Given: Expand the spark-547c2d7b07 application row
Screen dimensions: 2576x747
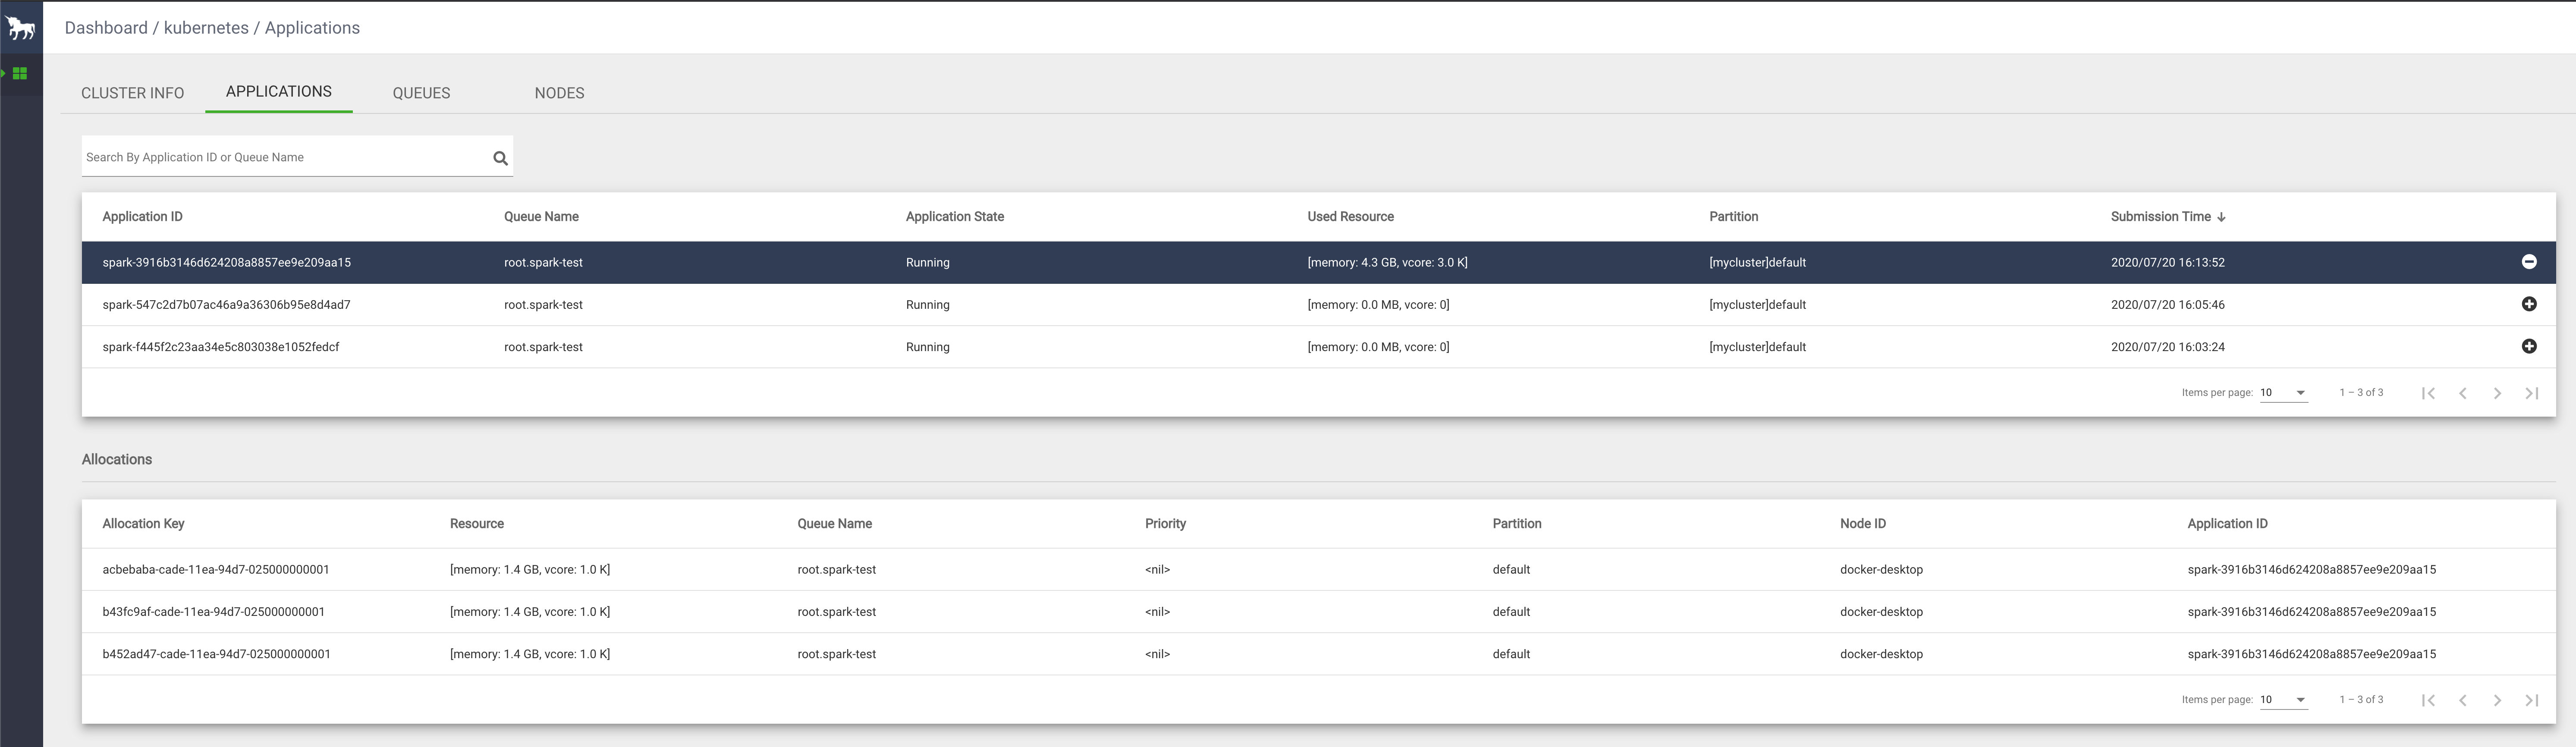Looking at the screenshot, I should pyautogui.click(x=2528, y=304).
